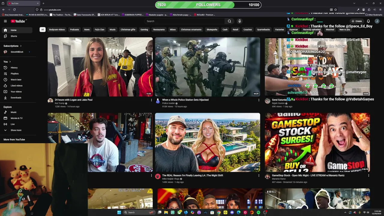384x216 pixels.
Task: Open options for GameStop Stock video
Action: tap(368, 175)
